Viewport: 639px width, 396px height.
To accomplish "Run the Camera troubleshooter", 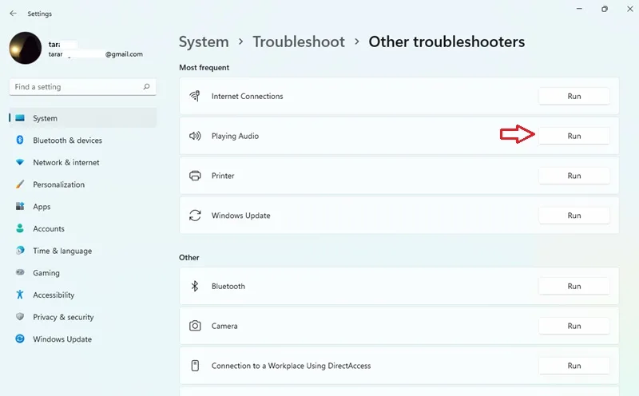I will [574, 326].
